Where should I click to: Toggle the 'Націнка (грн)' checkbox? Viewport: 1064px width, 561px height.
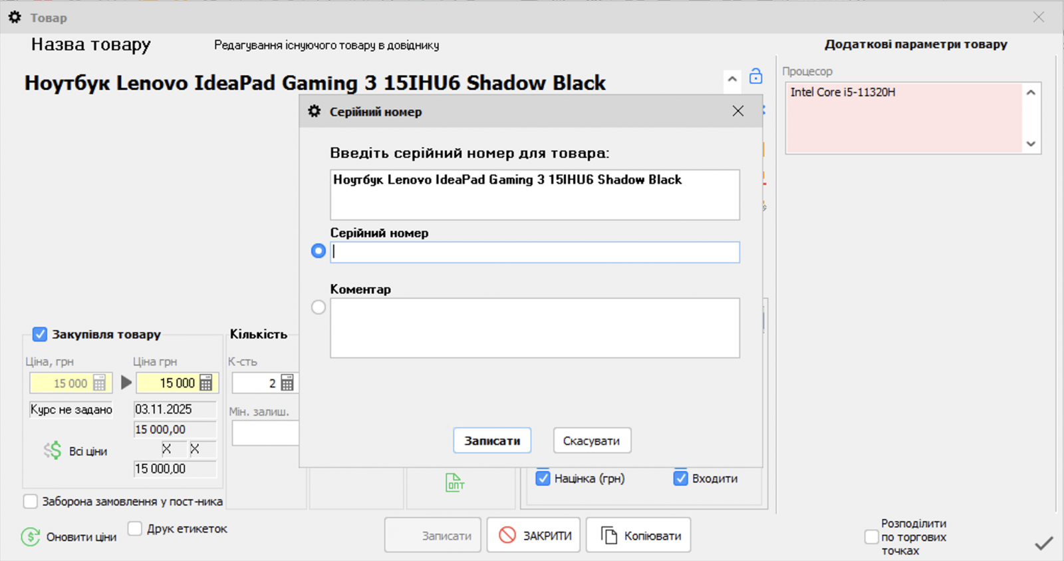tap(543, 478)
